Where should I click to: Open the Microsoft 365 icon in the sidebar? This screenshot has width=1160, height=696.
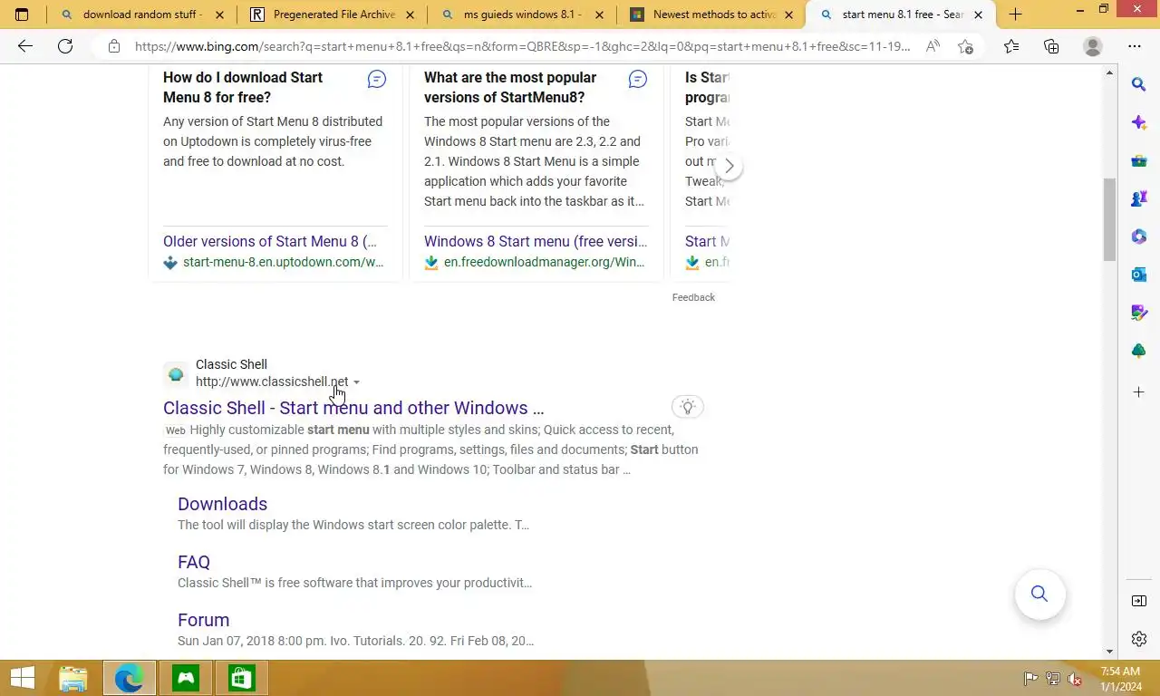point(1139,237)
